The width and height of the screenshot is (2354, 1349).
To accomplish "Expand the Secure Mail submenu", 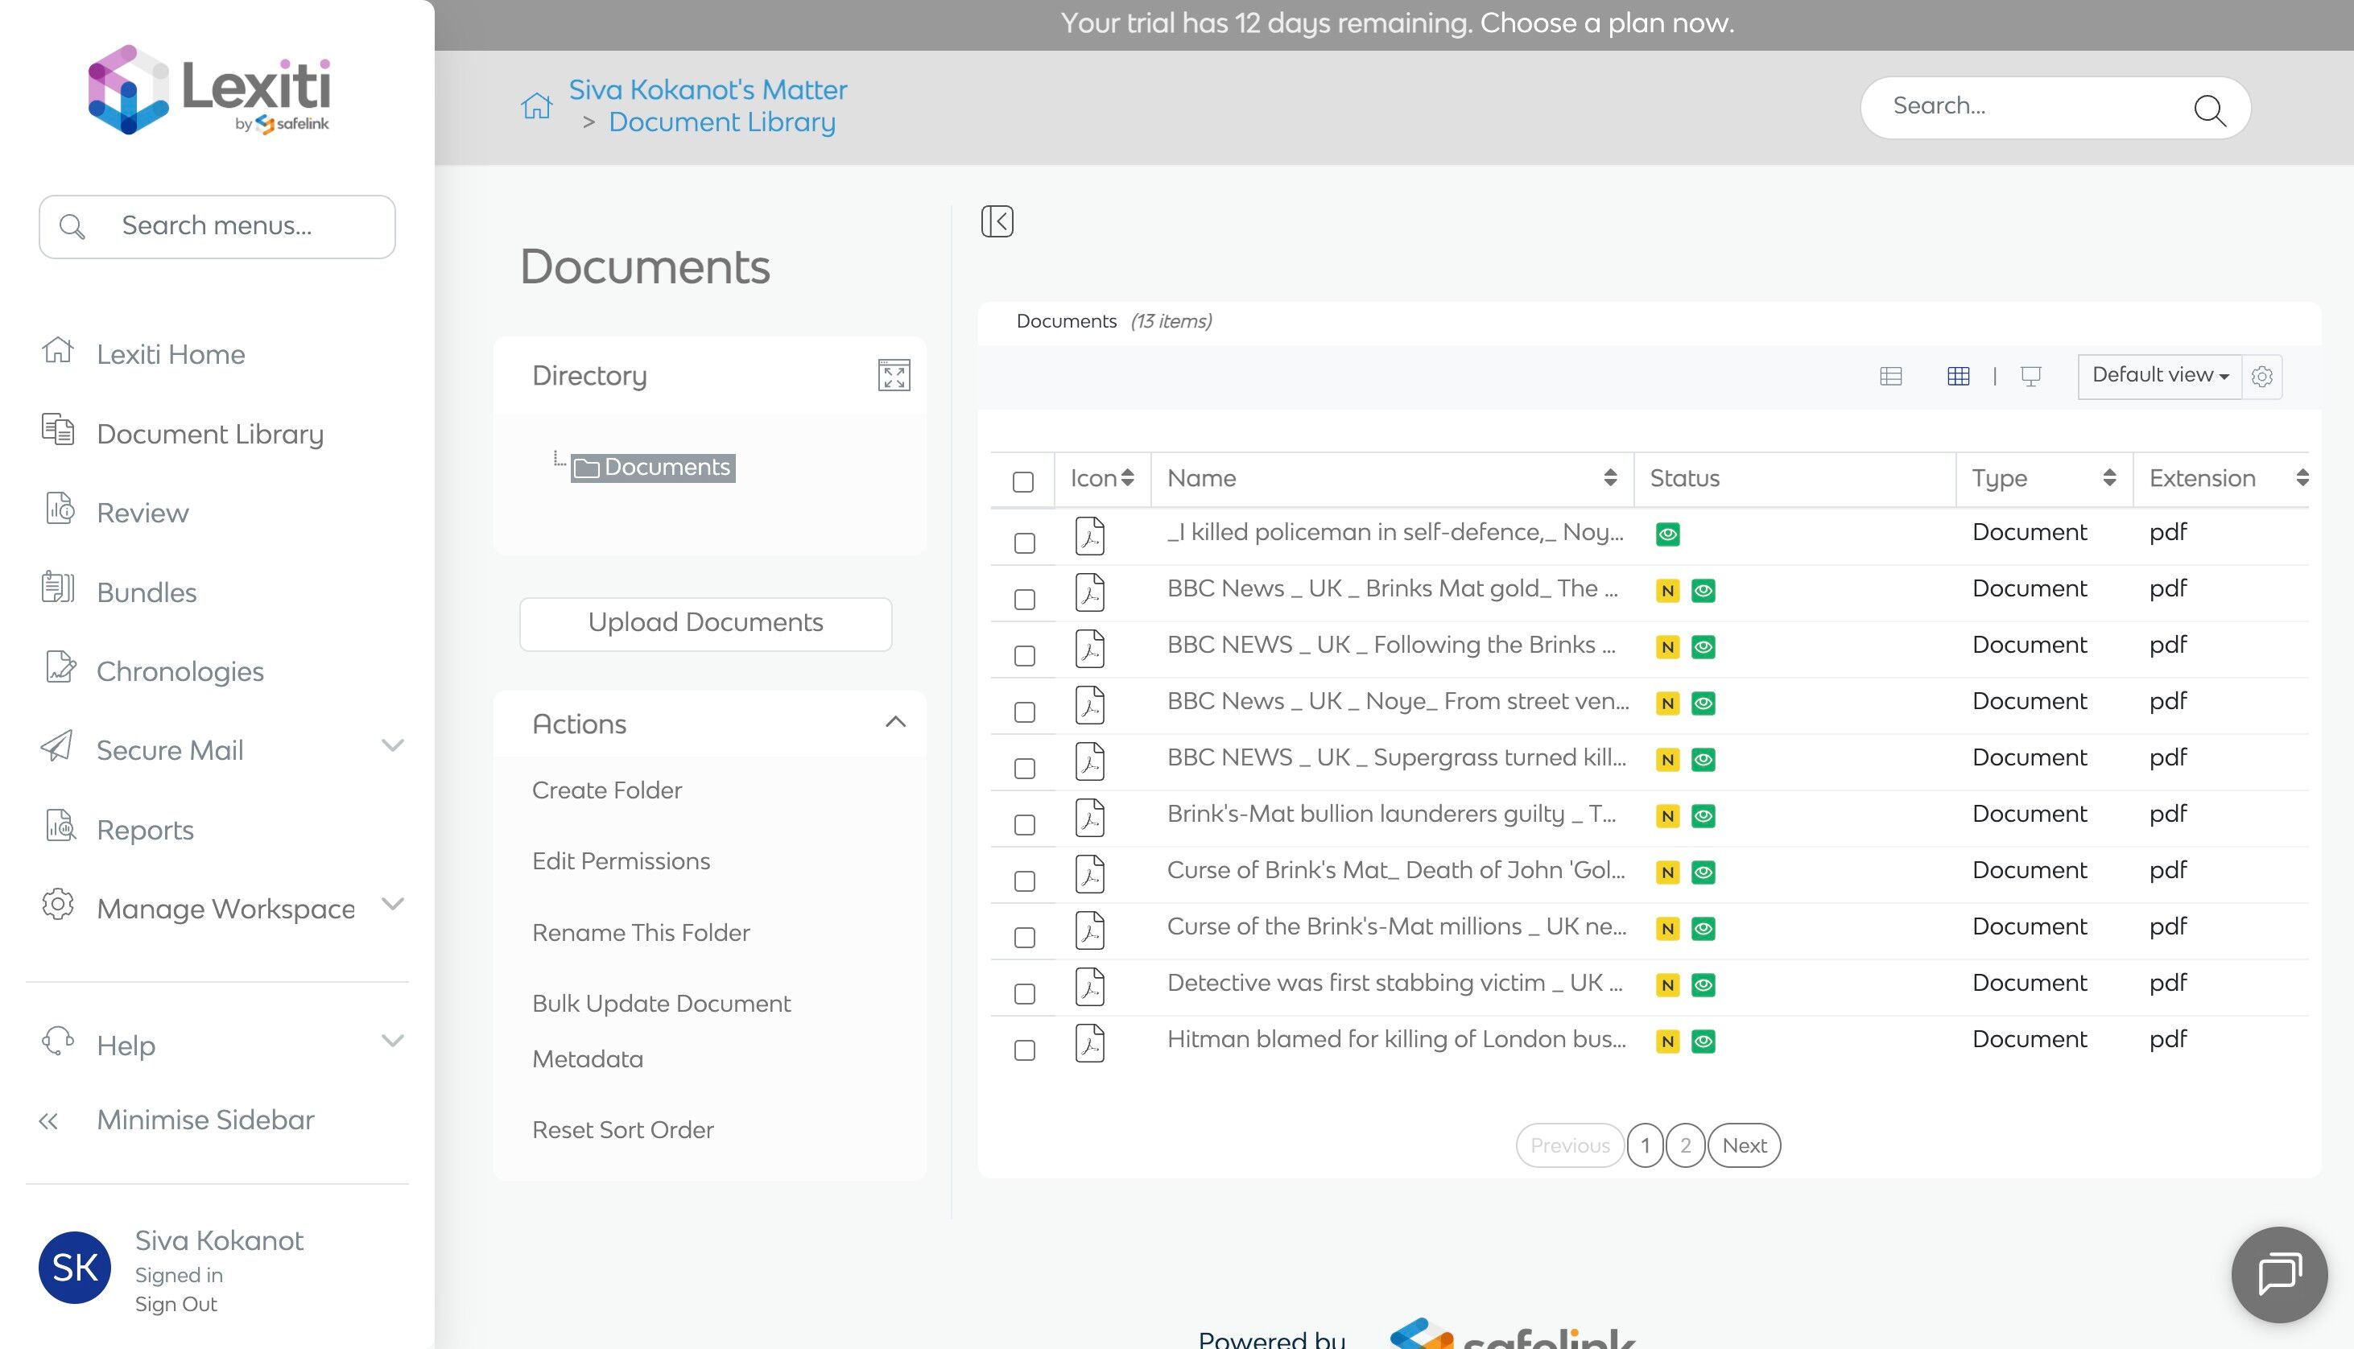I will tap(393, 747).
